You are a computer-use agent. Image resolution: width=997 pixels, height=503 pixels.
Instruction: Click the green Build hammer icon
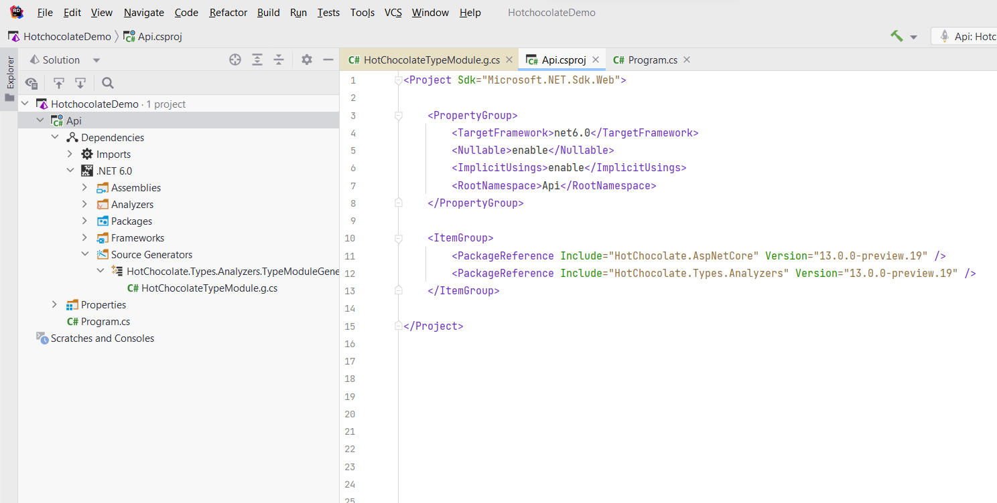pos(895,35)
